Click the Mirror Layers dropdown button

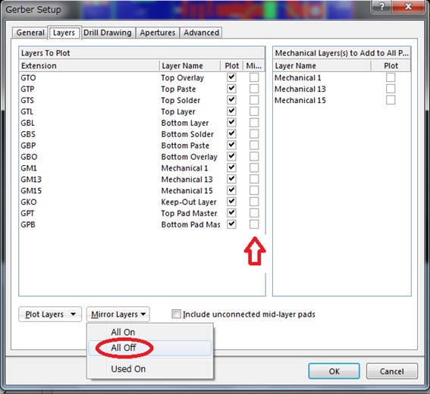pos(118,314)
